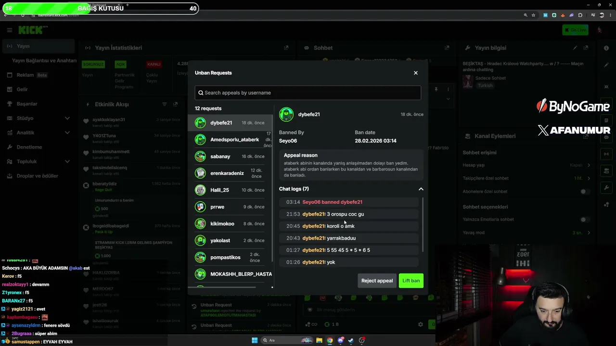
Task: Open File Explorer from taskbar
Action: [x=319, y=340]
